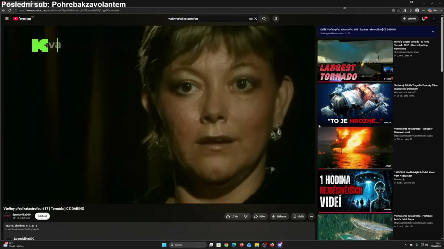Open the volume control in system tray

(x=426, y=245)
